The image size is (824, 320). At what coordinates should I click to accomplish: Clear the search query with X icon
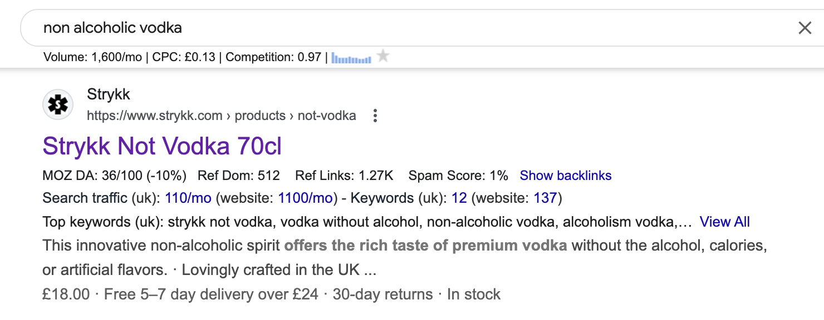point(805,28)
